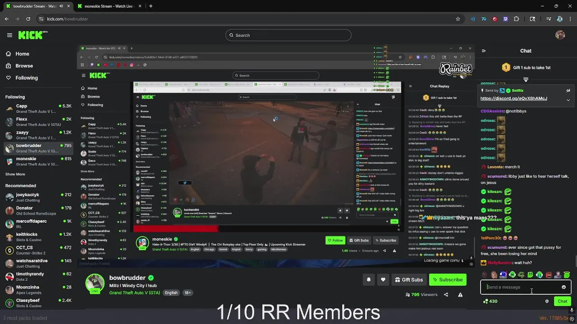Click bowbrudder streamer avatar

point(95,283)
